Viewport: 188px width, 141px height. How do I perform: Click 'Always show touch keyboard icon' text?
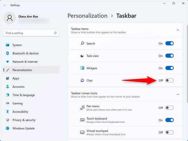coord(106,122)
